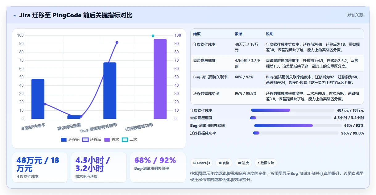Click the 说明 column header
Image resolution: width=376 pixels, height=195 pixels.
click(270, 34)
